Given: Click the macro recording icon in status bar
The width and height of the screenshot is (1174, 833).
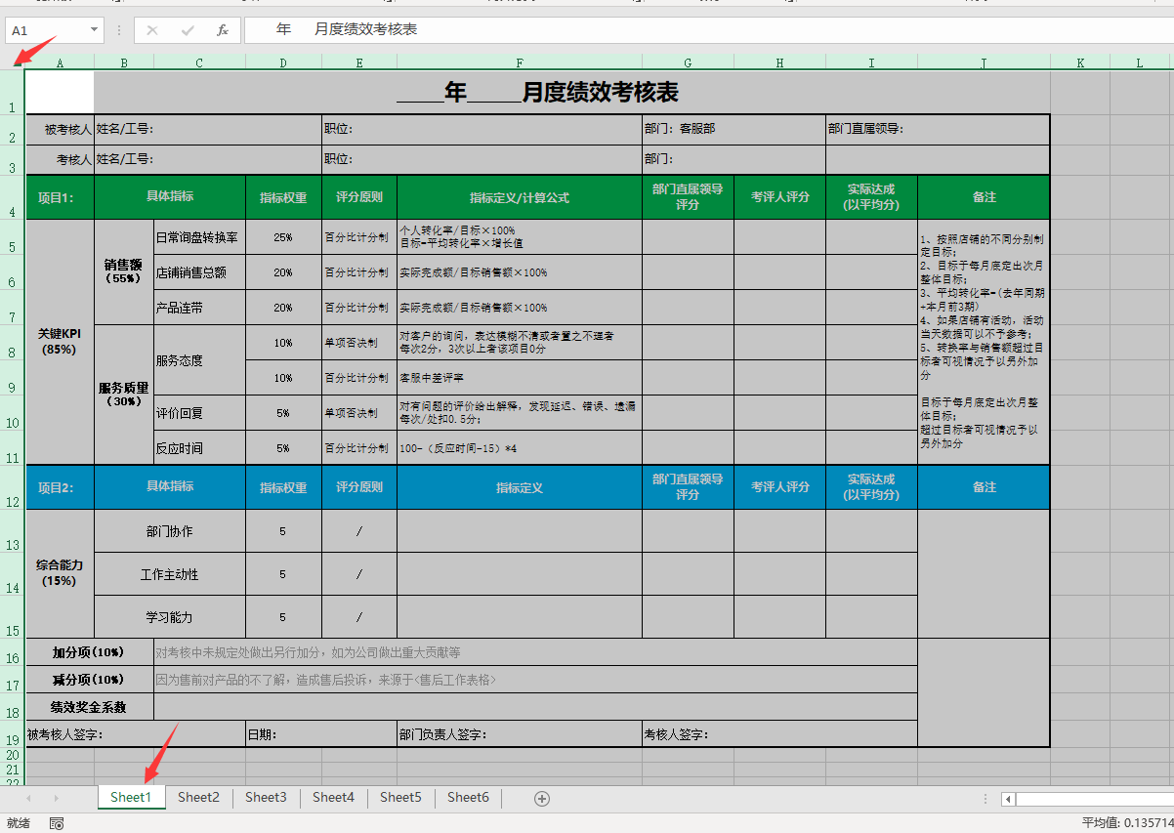Looking at the screenshot, I should pos(57,823).
